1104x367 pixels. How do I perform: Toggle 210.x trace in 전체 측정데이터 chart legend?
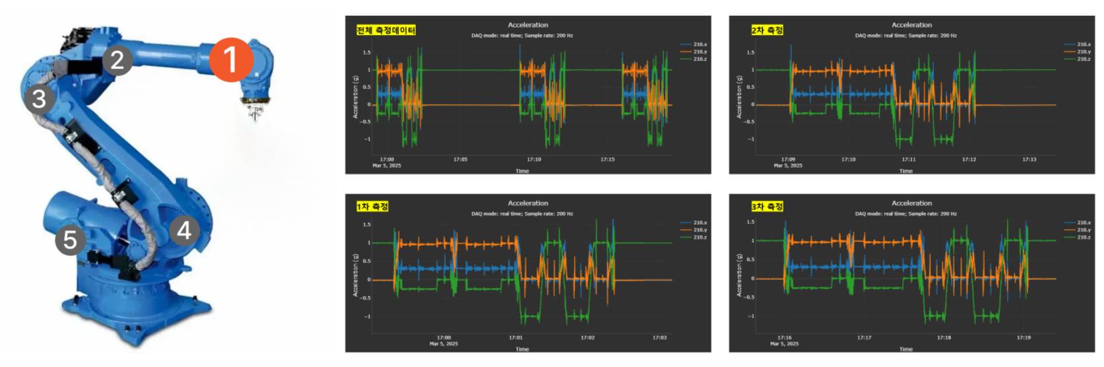point(699,44)
